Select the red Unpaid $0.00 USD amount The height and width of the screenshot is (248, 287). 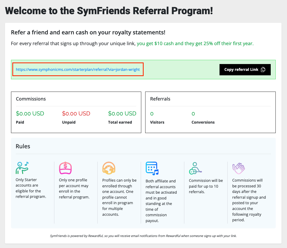(x=76, y=113)
